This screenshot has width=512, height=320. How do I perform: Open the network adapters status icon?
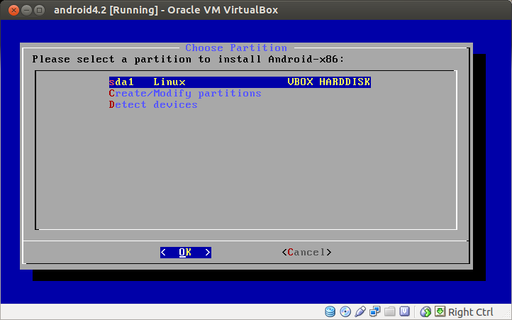[x=375, y=311]
